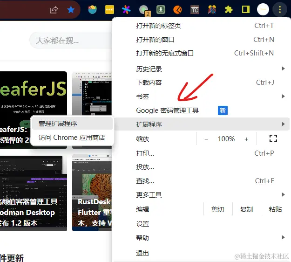Click the share page icon in address bar
The width and height of the screenshot is (291, 262).
pos(54,10)
